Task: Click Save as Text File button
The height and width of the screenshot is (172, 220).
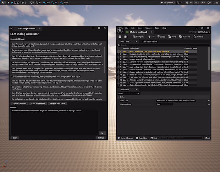Action: pos(38,104)
